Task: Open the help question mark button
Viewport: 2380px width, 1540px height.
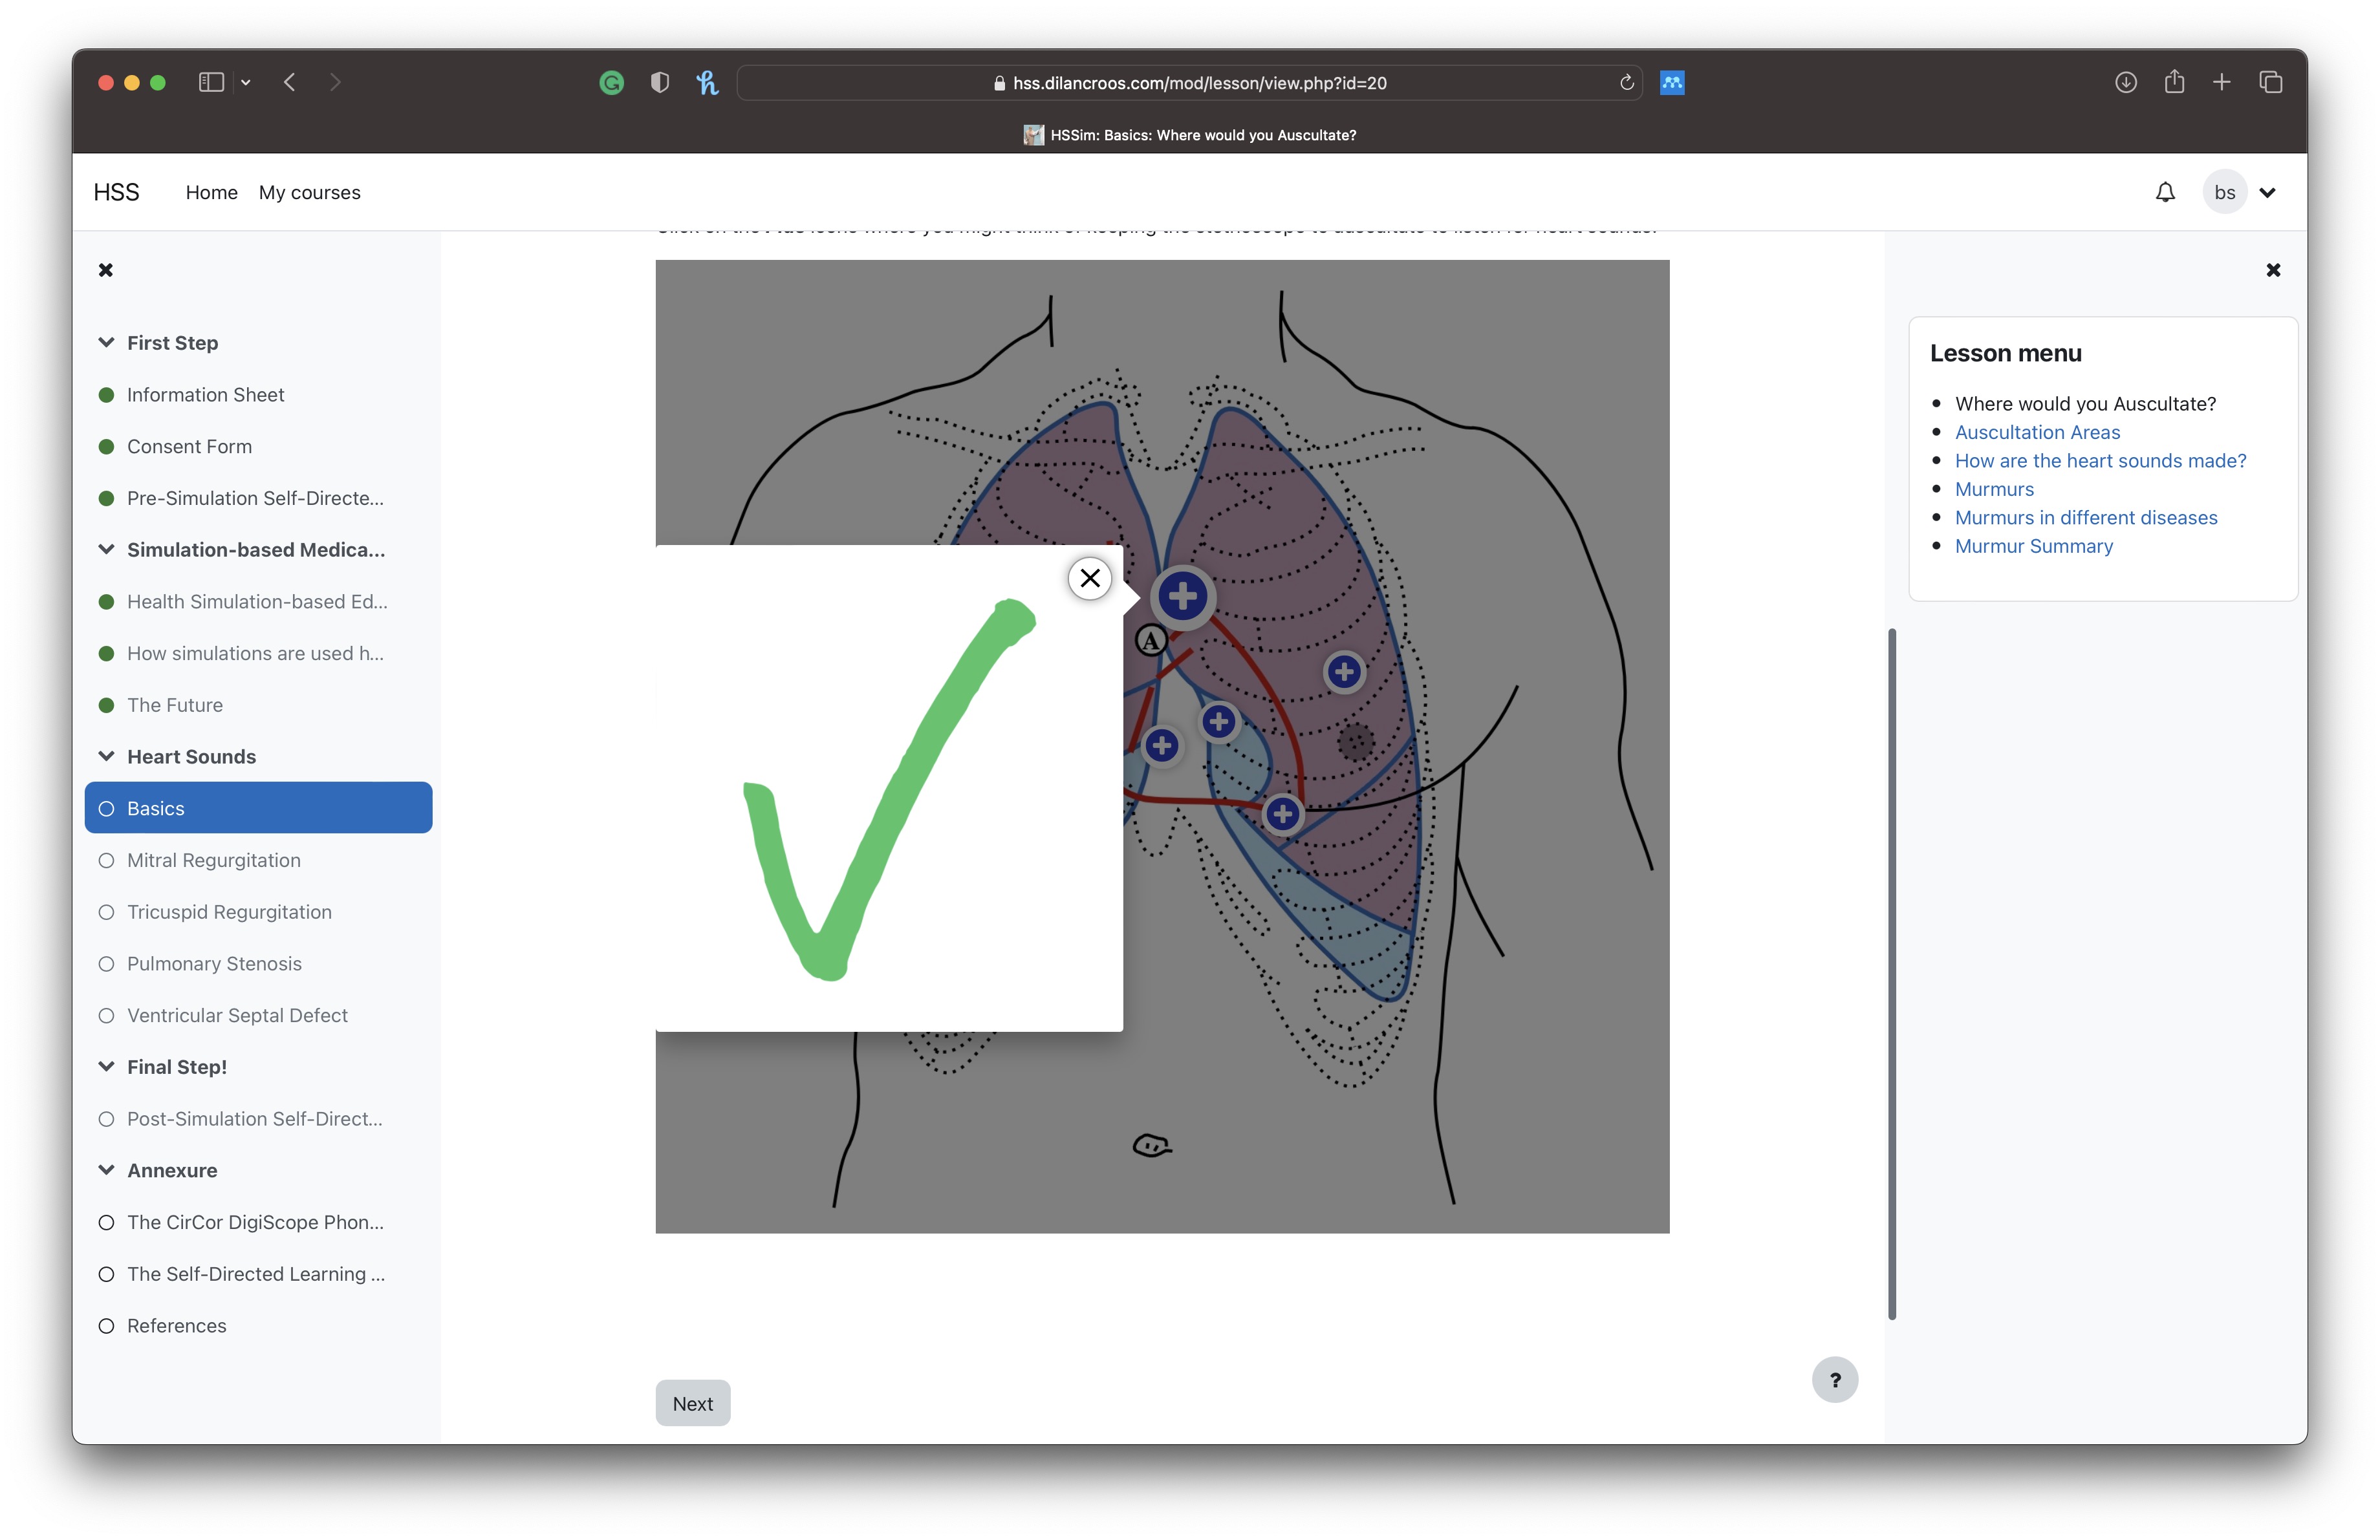Action: (1835, 1380)
